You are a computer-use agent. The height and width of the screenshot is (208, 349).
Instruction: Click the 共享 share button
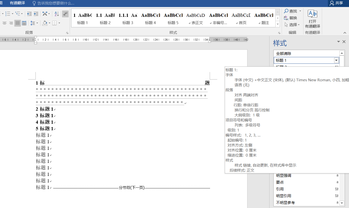[x=336, y=3]
